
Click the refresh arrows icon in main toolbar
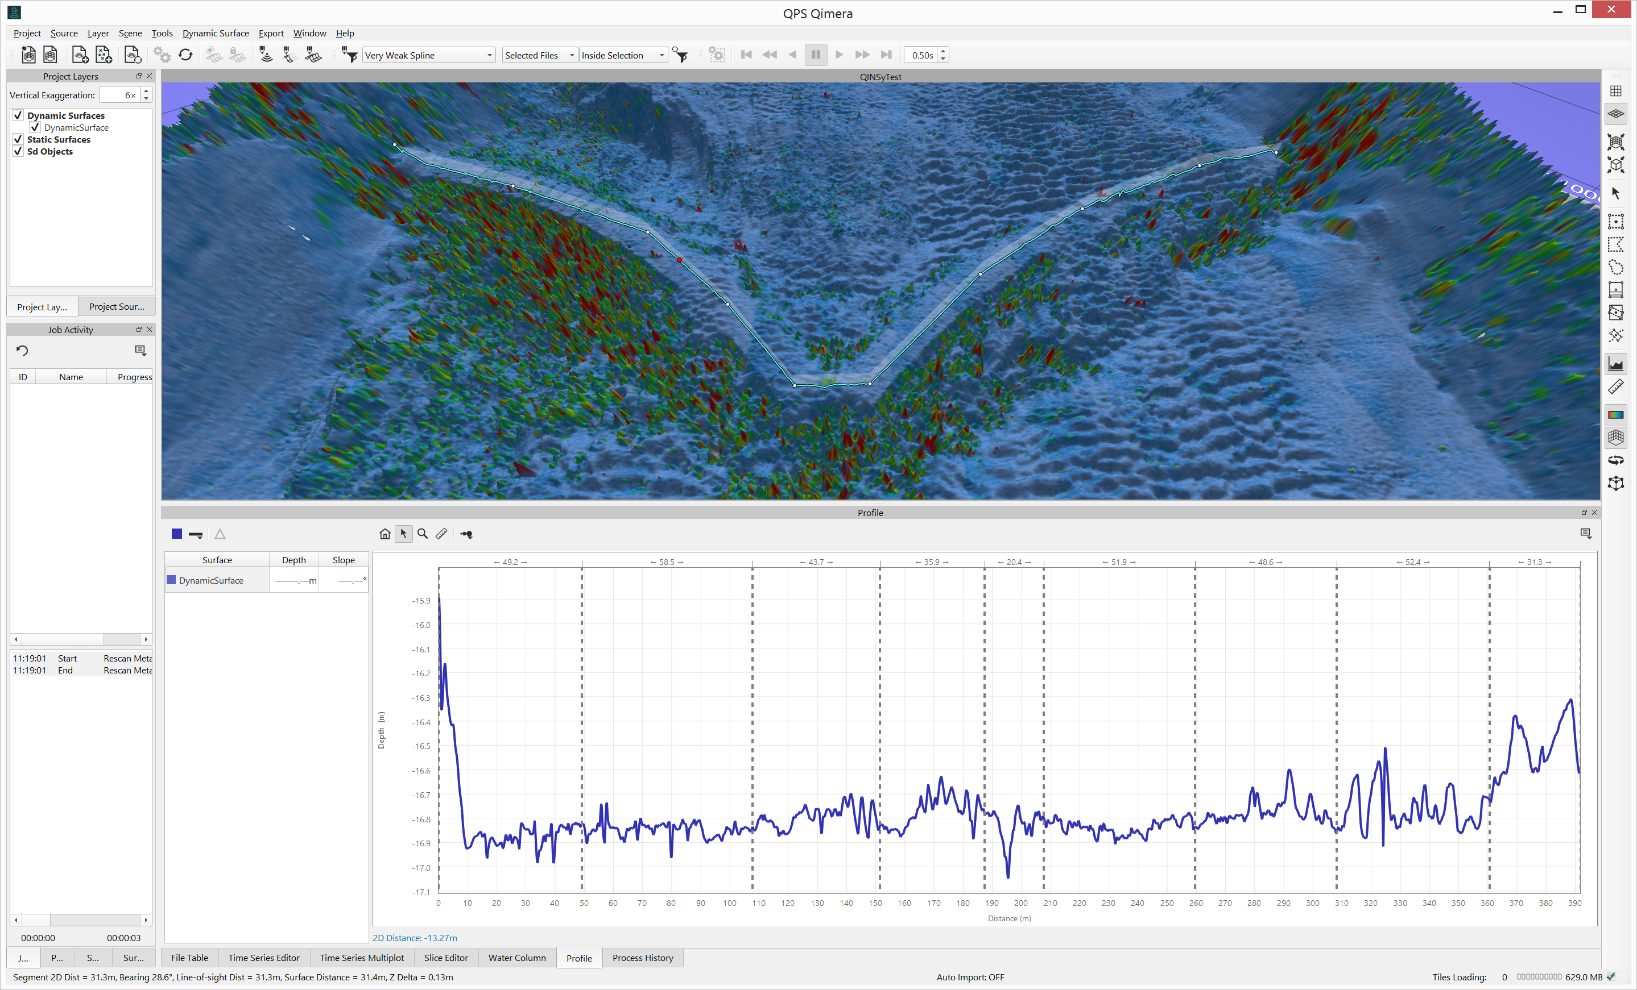point(185,55)
